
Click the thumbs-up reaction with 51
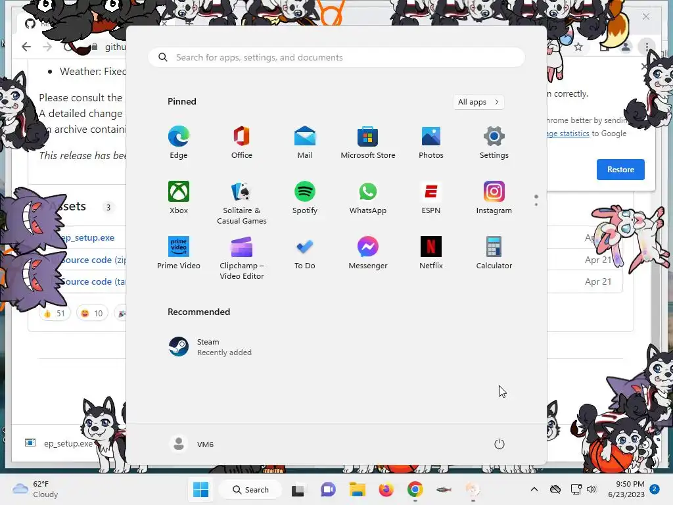click(55, 314)
